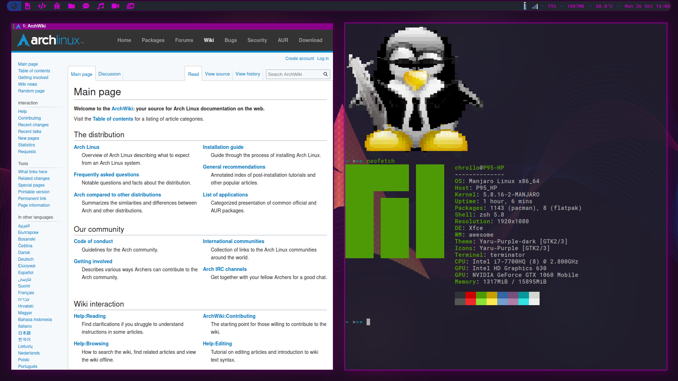Open the International communities link
This screenshot has height=381, width=678.
point(233,241)
